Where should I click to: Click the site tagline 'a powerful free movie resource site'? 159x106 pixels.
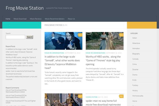click(59, 8)
